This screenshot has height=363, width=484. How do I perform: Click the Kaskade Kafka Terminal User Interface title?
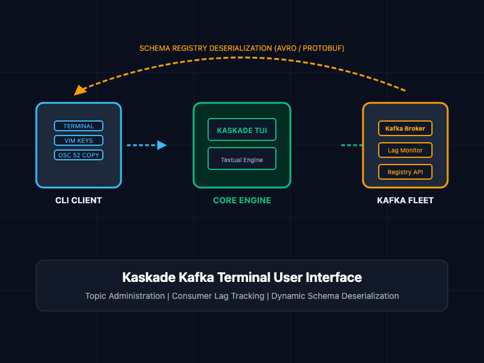(241, 277)
